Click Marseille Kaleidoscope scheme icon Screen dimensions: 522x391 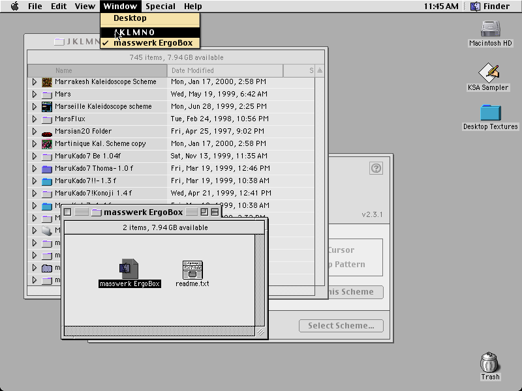(47, 107)
